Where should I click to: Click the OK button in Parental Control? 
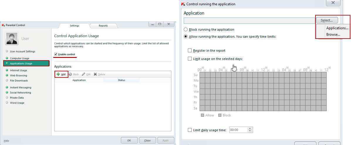[129, 141]
